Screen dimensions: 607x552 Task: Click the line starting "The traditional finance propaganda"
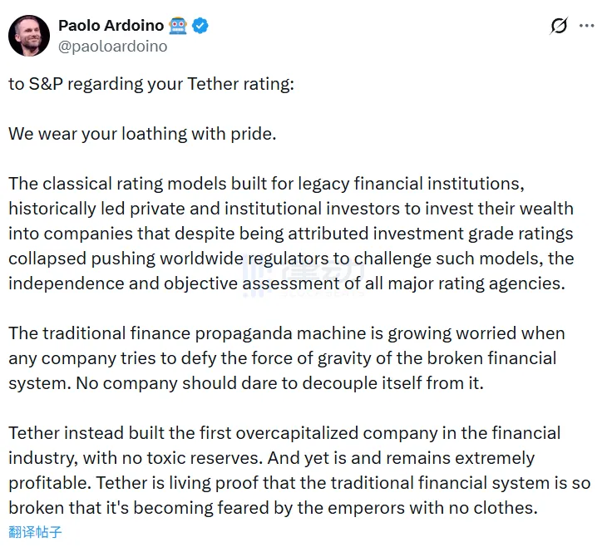coord(287,333)
